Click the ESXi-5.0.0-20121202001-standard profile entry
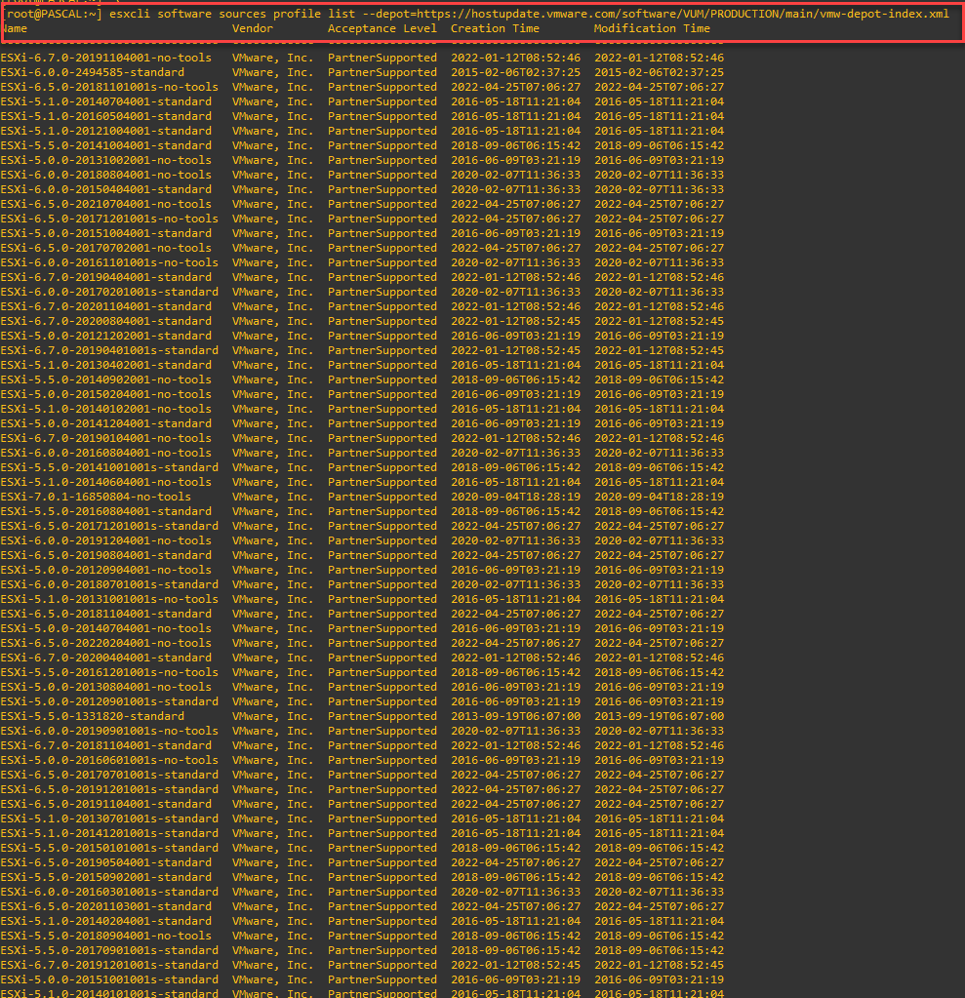 (x=105, y=336)
